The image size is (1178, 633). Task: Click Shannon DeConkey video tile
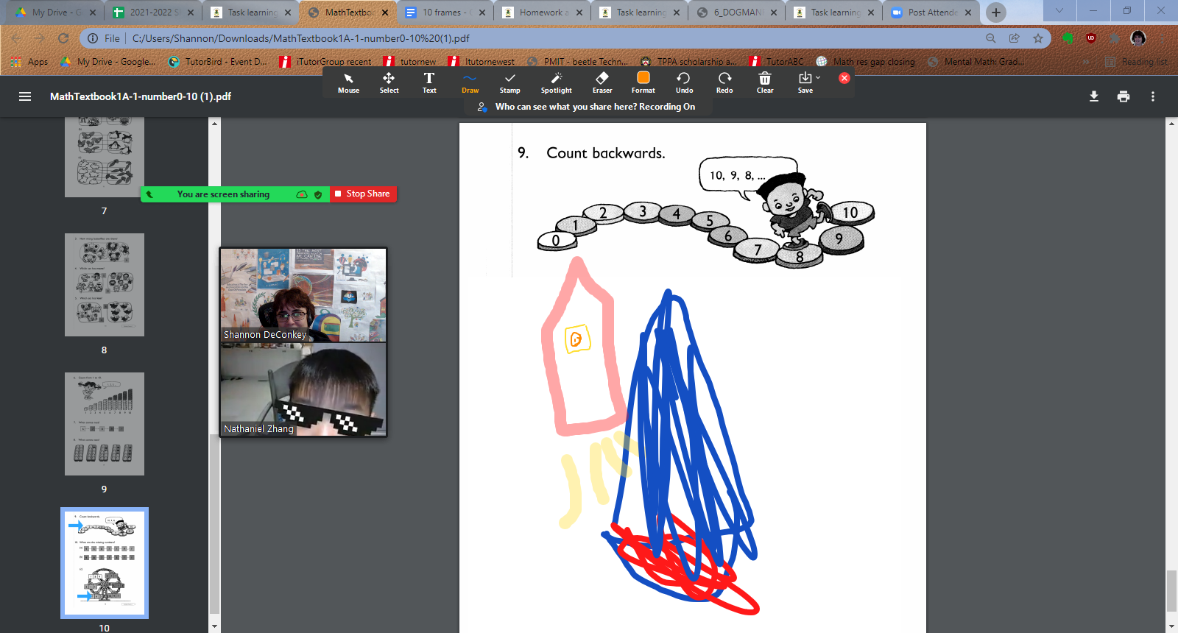coord(303,295)
